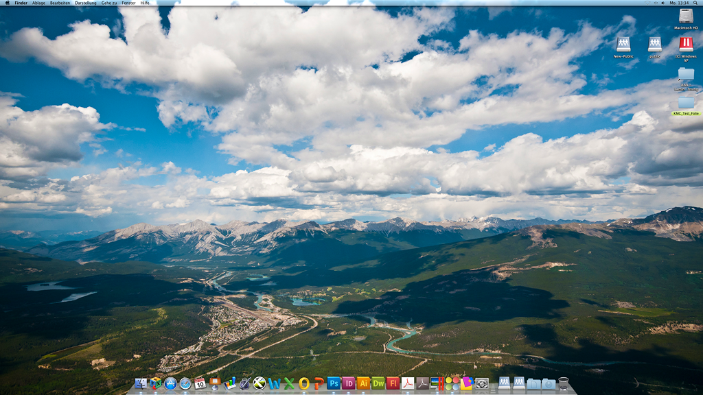The height and width of the screenshot is (395, 703).
Task: Open the Bearbeiten menu
Action: click(60, 3)
